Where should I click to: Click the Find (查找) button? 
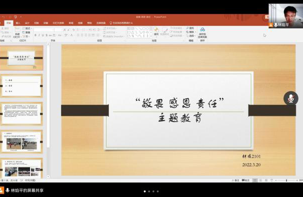pos(190,28)
